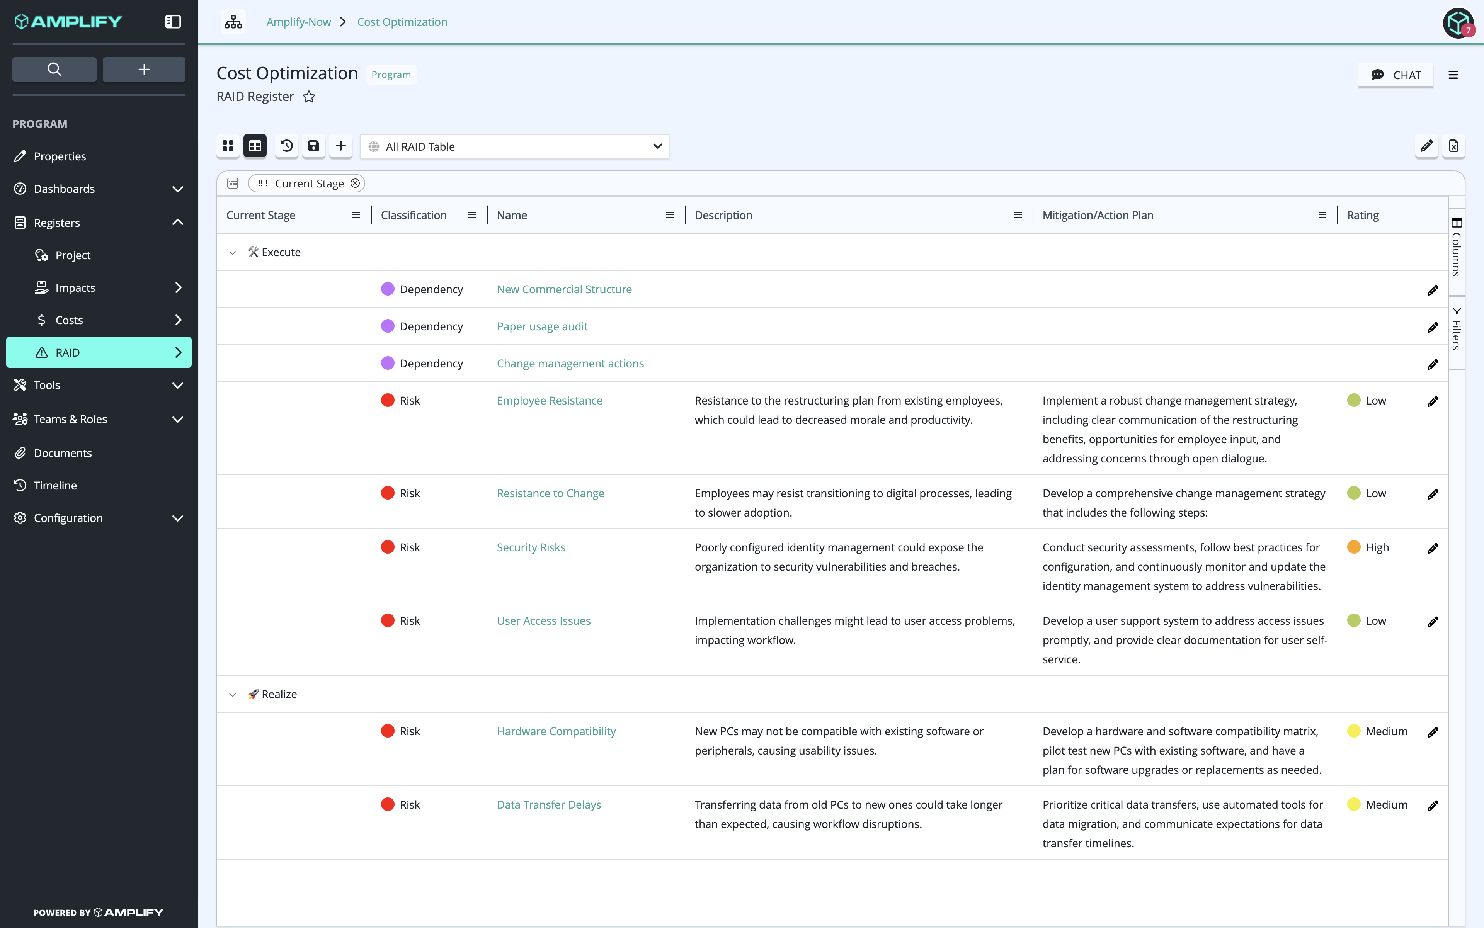Open the All RAID Table dropdown
The height and width of the screenshot is (928, 1484).
(514, 147)
